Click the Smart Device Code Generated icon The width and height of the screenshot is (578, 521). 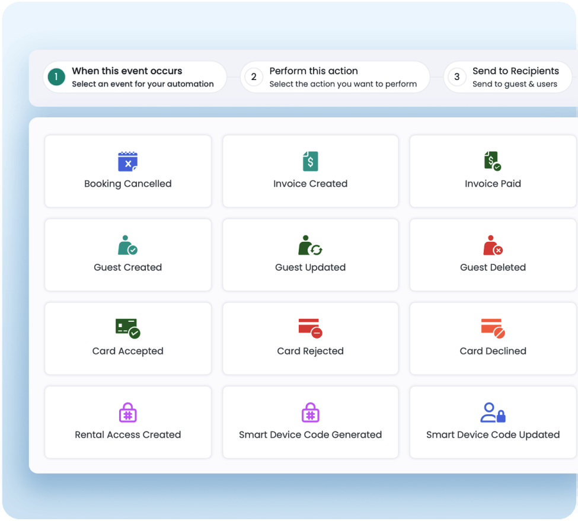tap(310, 412)
